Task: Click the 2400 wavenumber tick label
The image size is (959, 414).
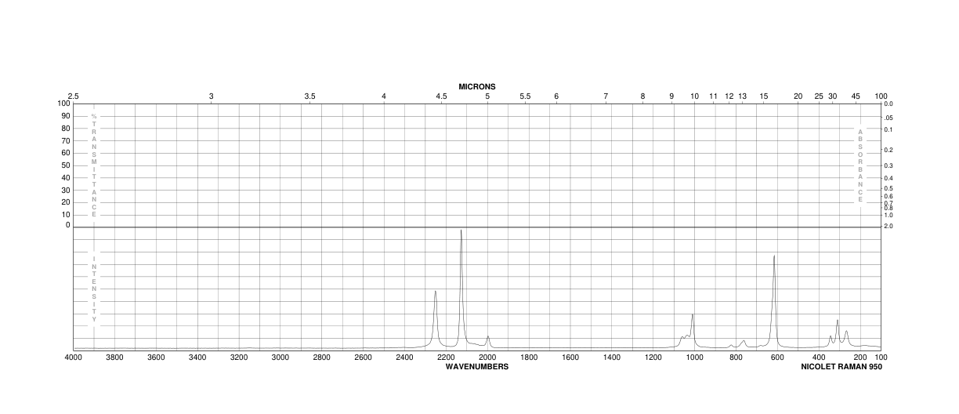Action: [404, 358]
